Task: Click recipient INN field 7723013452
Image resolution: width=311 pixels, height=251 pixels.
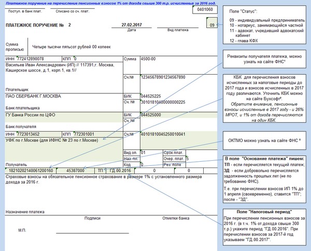Action: [x=33, y=134]
